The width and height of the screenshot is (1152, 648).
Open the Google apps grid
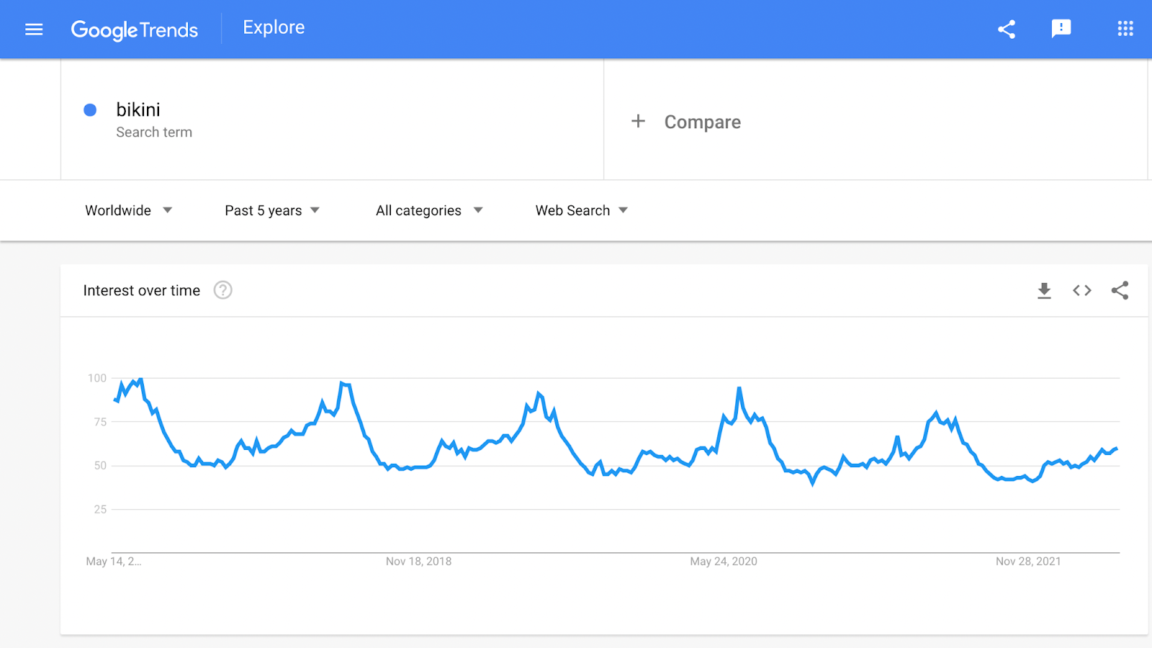point(1125,29)
